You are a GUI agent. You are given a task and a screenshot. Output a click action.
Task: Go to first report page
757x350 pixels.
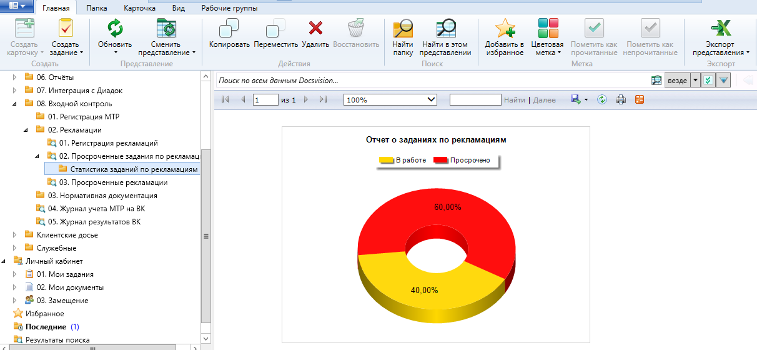click(x=225, y=99)
